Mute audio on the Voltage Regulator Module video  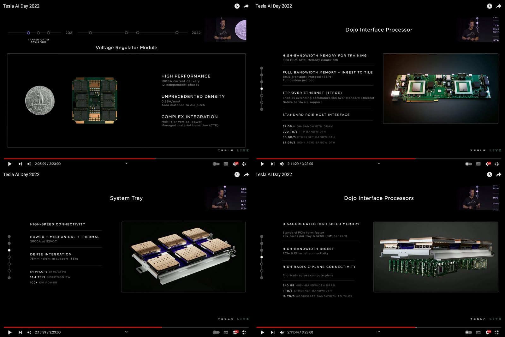point(29,164)
